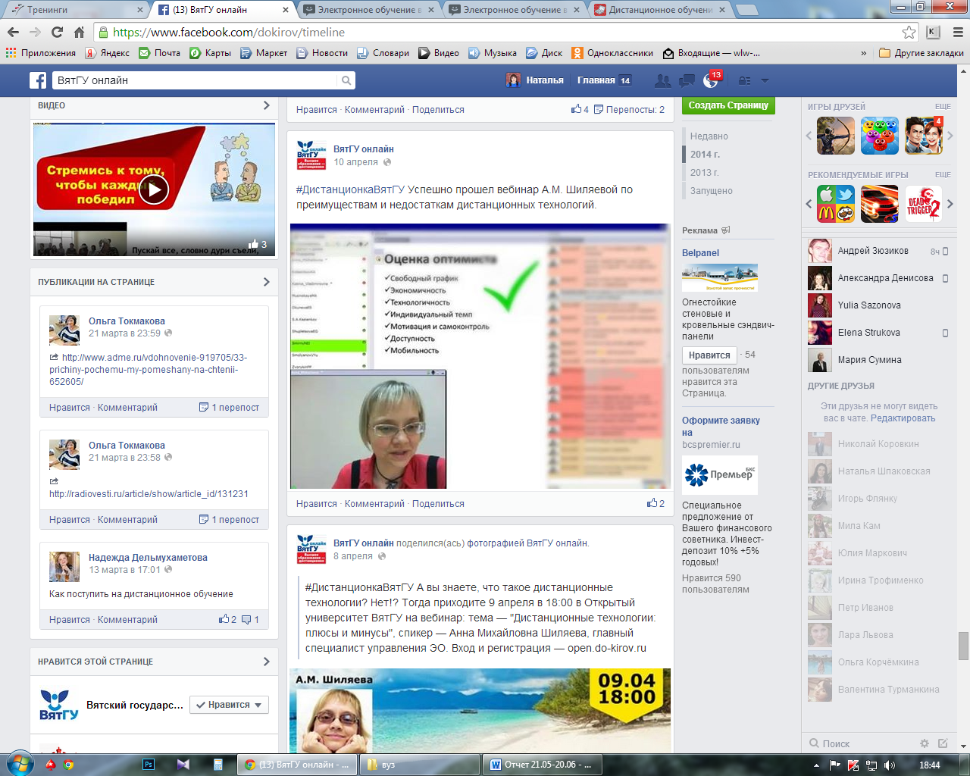The height and width of the screenshot is (776, 970).
Task: Select Недавно in timeline
Action: [709, 136]
